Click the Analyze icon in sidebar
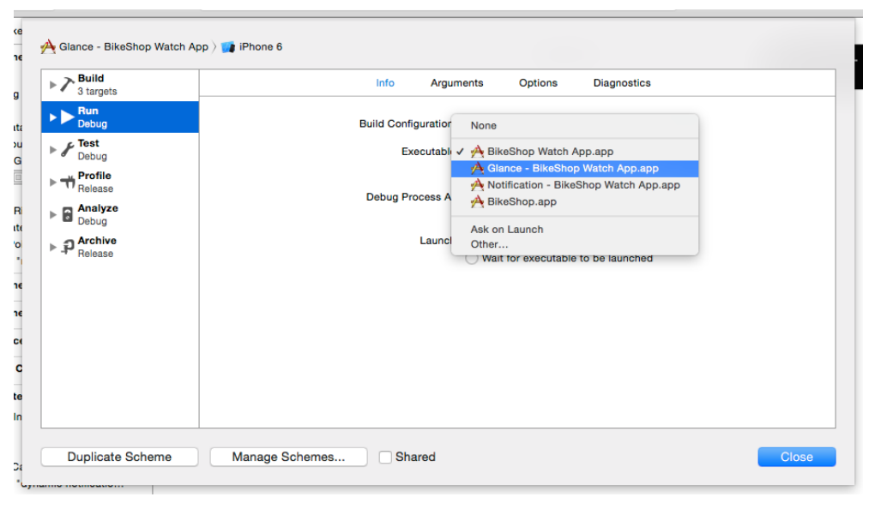 click(x=67, y=215)
